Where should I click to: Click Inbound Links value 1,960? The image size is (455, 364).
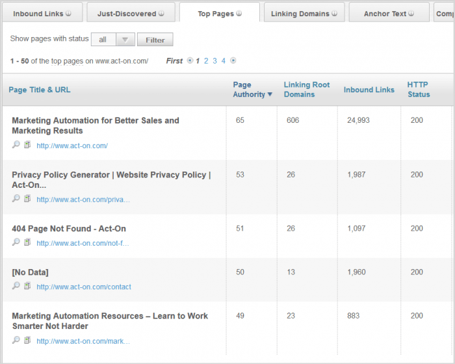click(356, 272)
